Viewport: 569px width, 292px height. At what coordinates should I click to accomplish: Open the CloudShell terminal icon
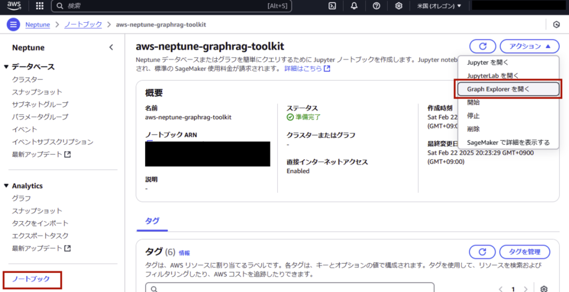332,6
